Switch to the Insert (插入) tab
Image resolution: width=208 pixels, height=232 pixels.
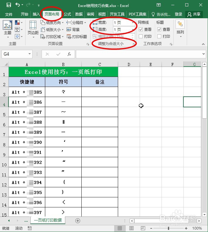(x=36, y=14)
